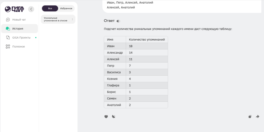Screen dimensions: 264x132
Task: Open the 'Уникальные упоминания в списке' chat
Action: [56, 19]
